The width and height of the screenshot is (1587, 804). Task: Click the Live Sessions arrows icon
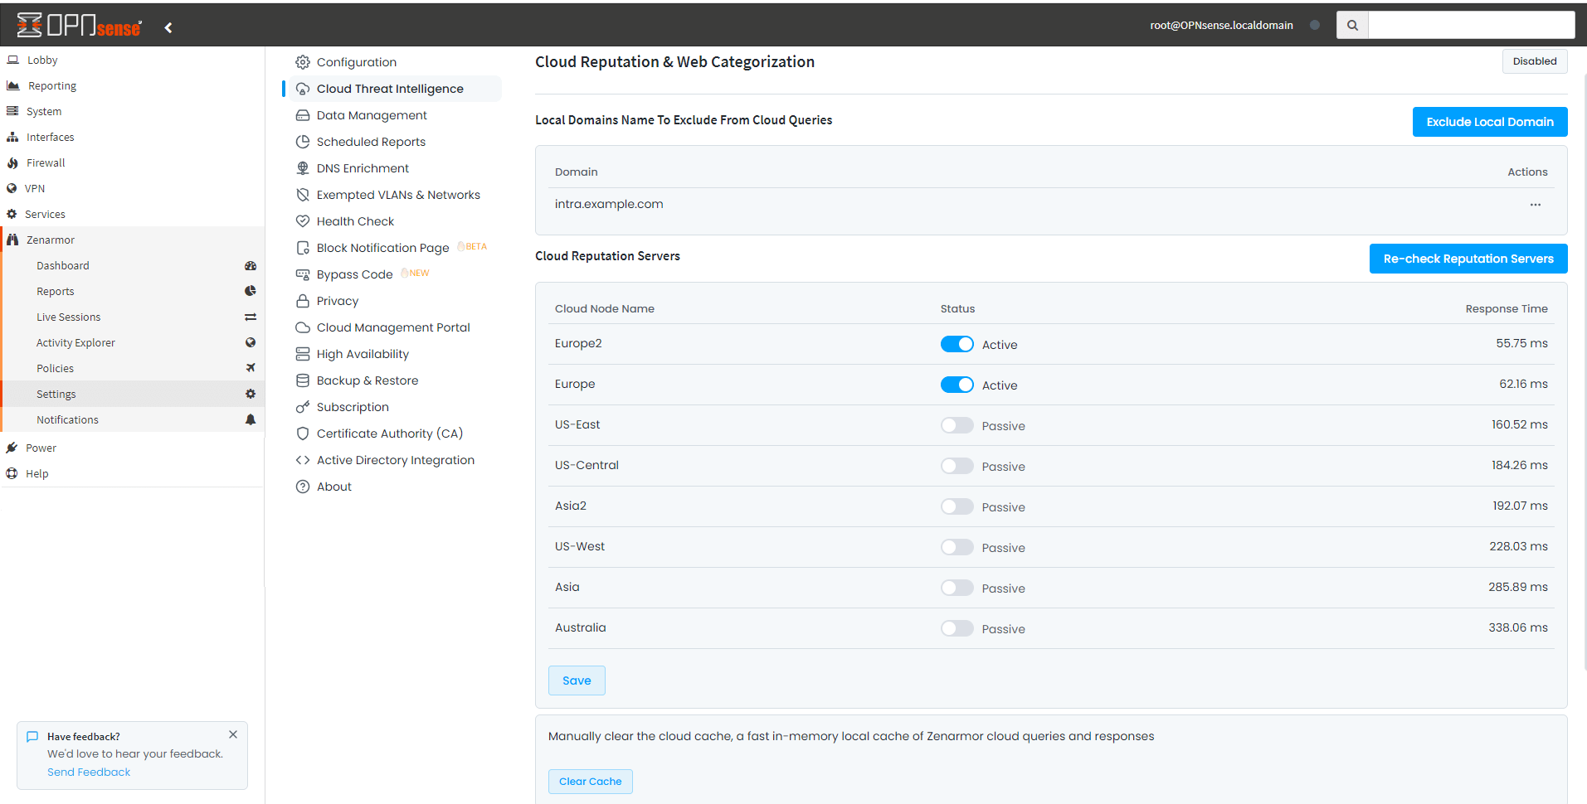tap(251, 316)
